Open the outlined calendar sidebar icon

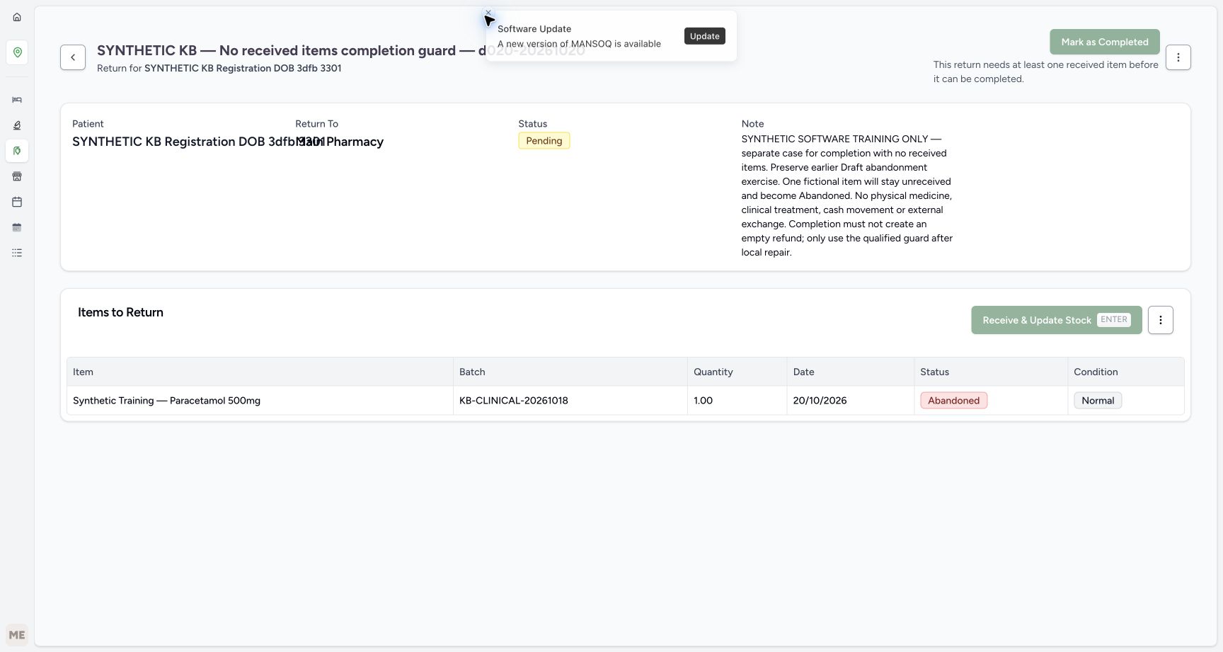pos(17,202)
